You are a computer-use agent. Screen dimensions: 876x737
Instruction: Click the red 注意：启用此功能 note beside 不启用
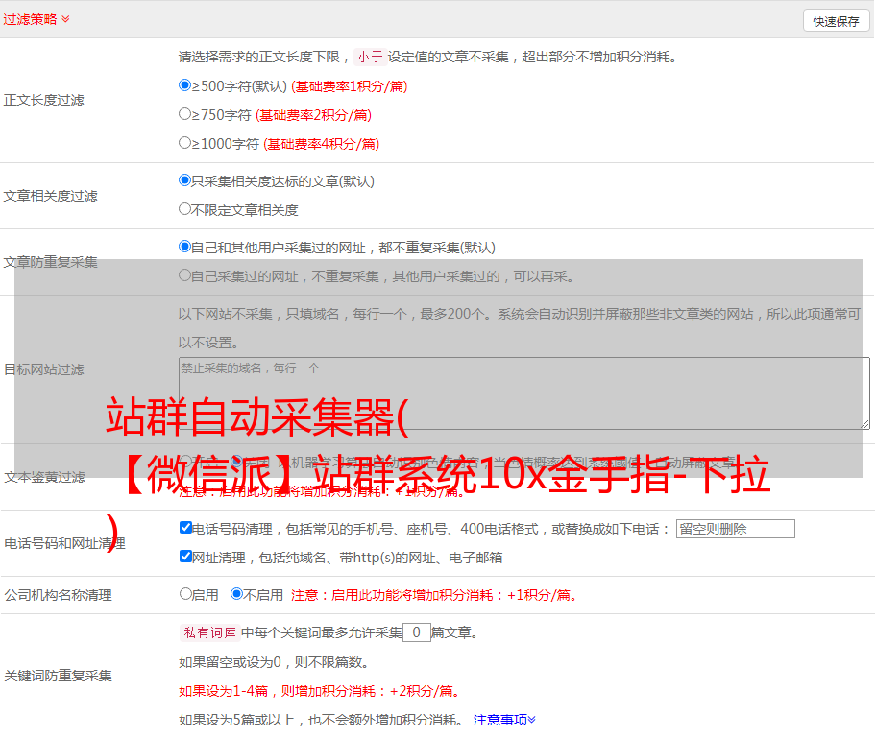434,595
